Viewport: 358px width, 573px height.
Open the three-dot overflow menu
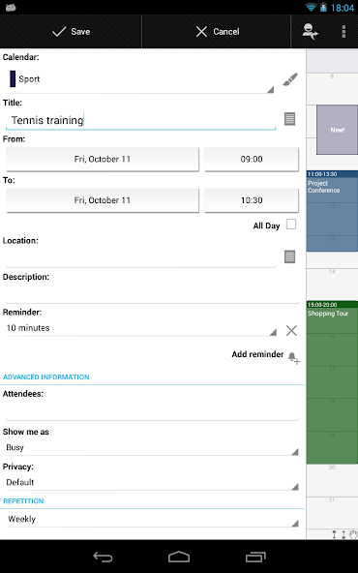point(343,31)
